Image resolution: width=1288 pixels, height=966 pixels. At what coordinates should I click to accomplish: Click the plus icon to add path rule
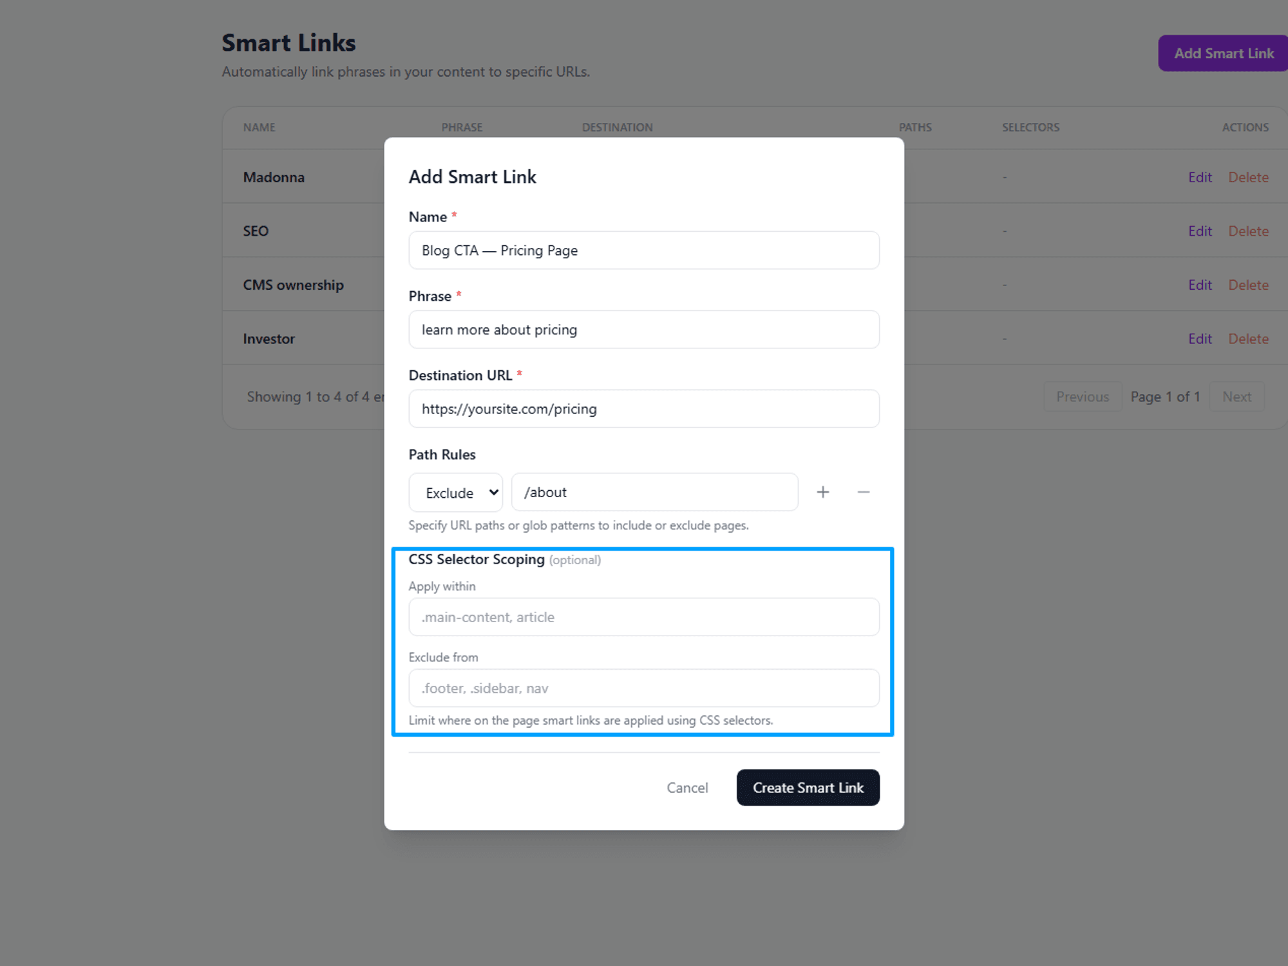coord(822,493)
